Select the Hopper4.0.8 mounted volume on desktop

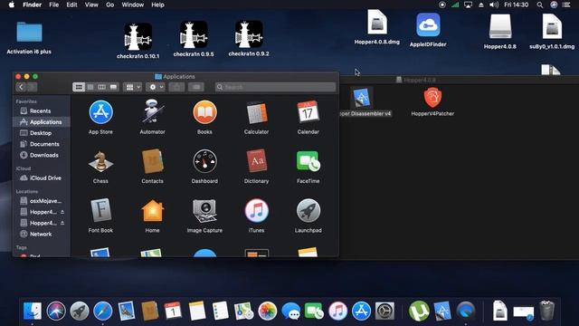[x=500, y=27]
